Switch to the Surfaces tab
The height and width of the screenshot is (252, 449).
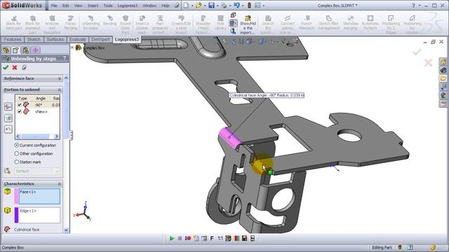click(x=55, y=39)
